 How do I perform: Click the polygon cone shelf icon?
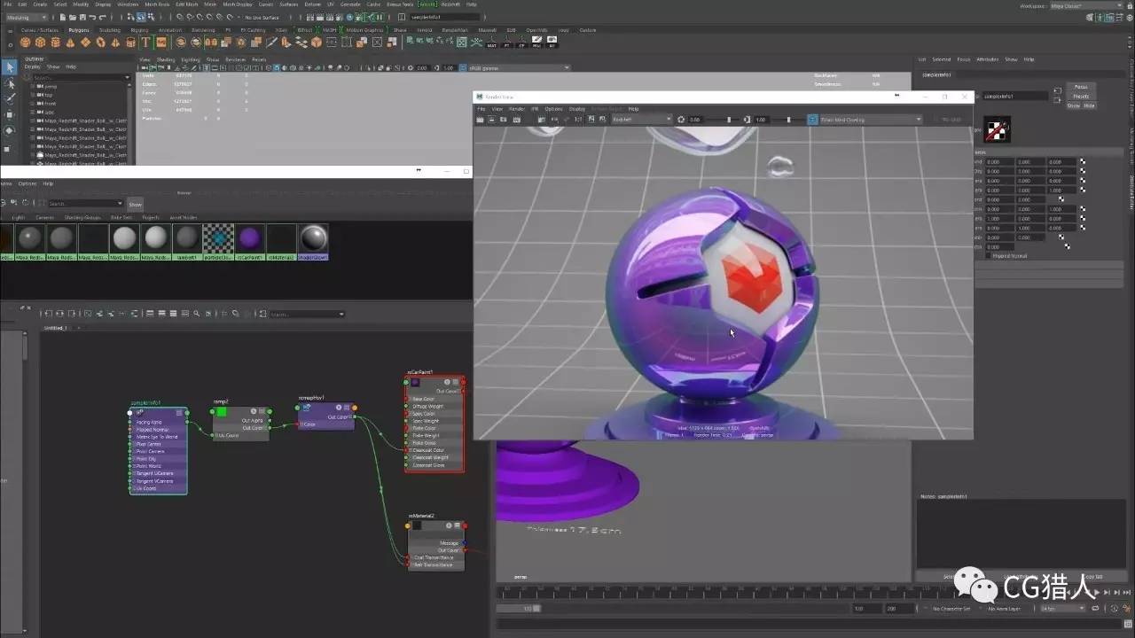pos(71,42)
